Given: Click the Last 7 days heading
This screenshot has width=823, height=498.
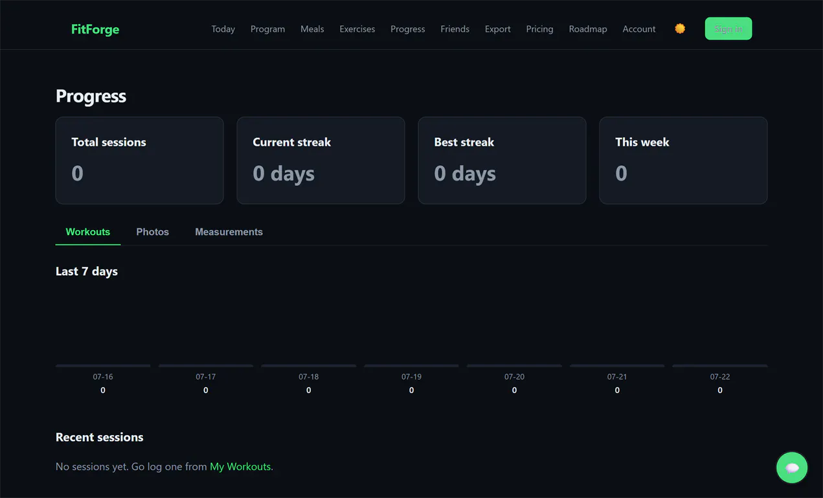Looking at the screenshot, I should 87,271.
